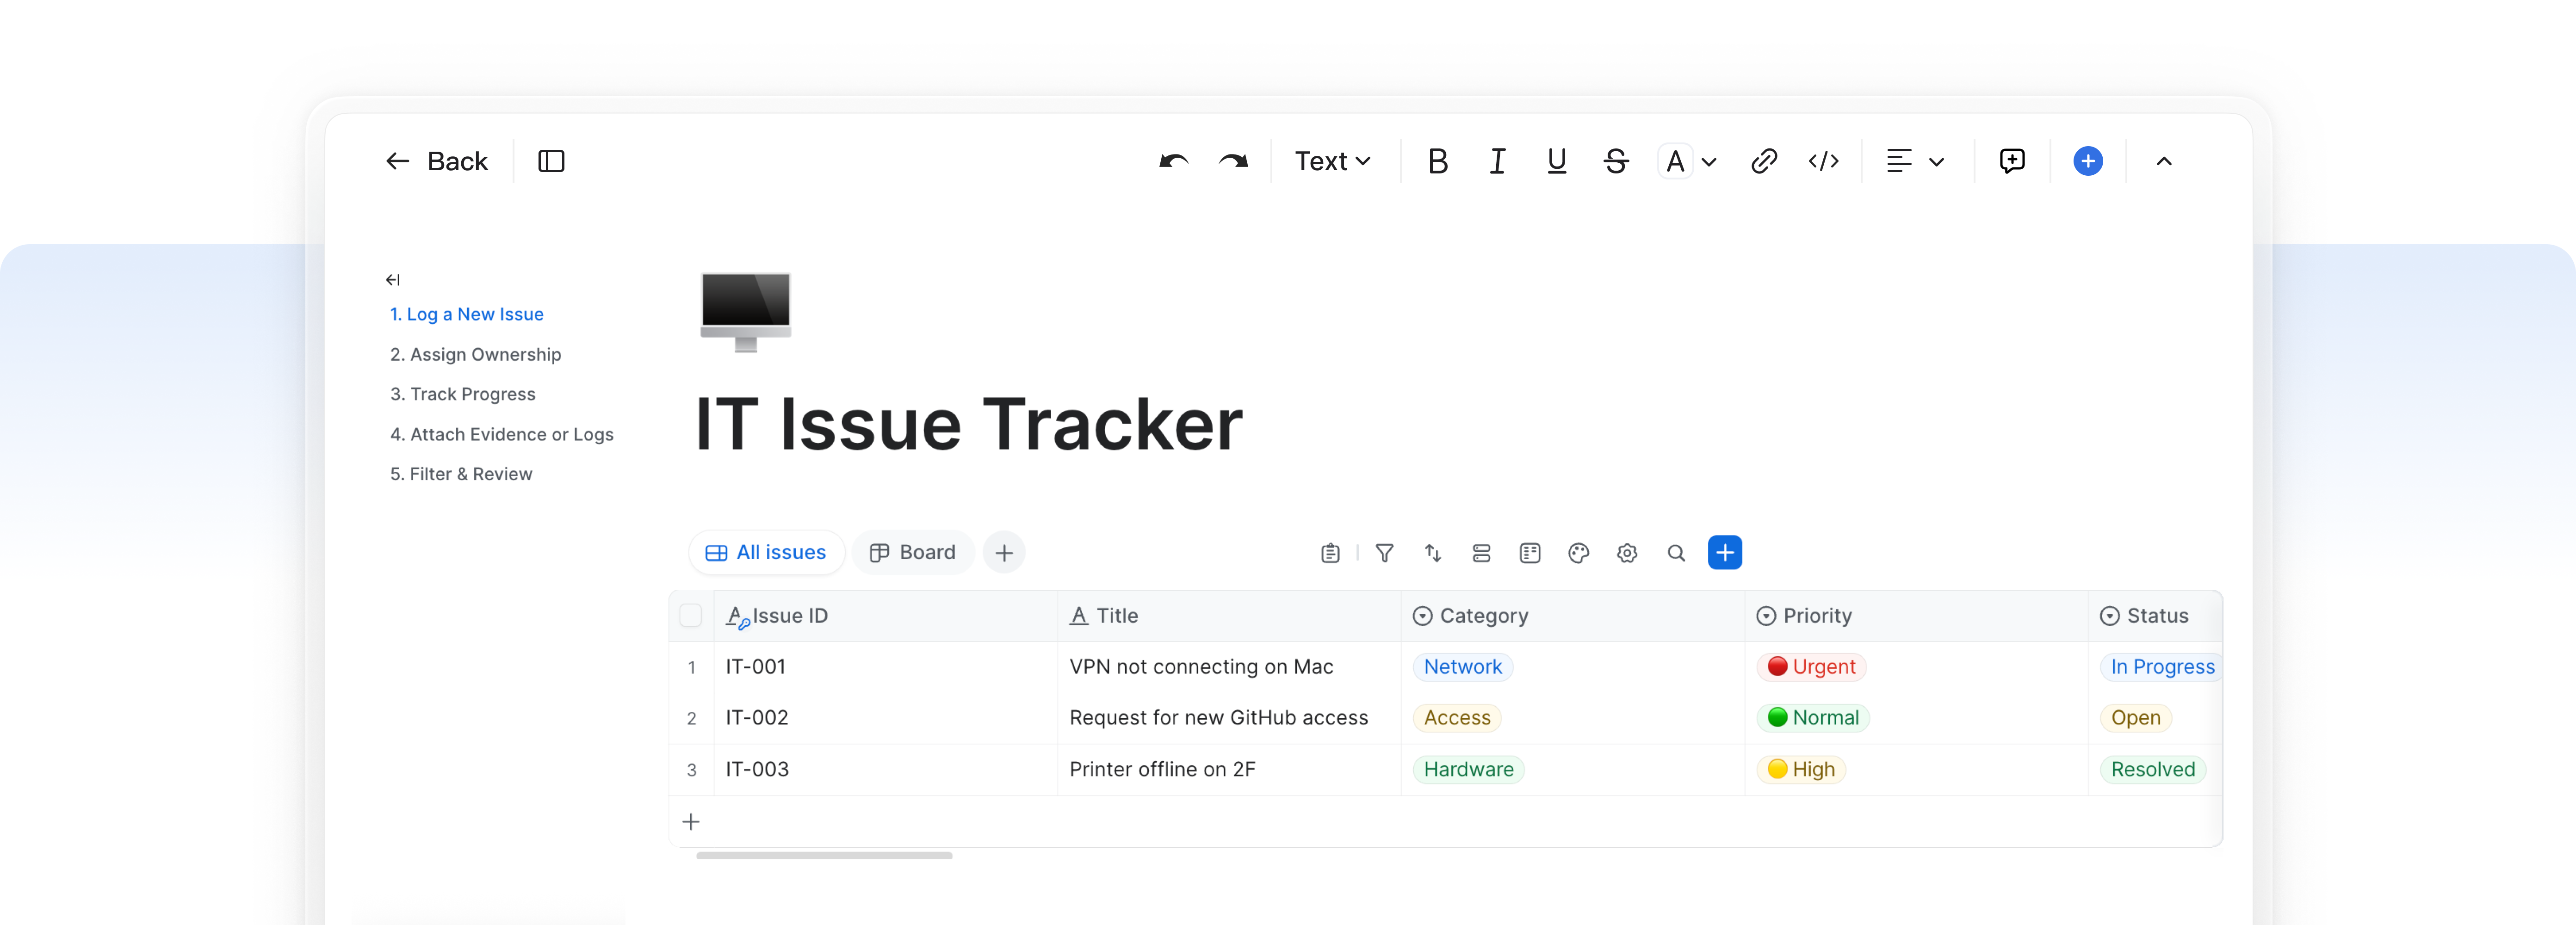This screenshot has width=2576, height=925.
Task: Add a new view with plus tab
Action: click(x=1004, y=552)
